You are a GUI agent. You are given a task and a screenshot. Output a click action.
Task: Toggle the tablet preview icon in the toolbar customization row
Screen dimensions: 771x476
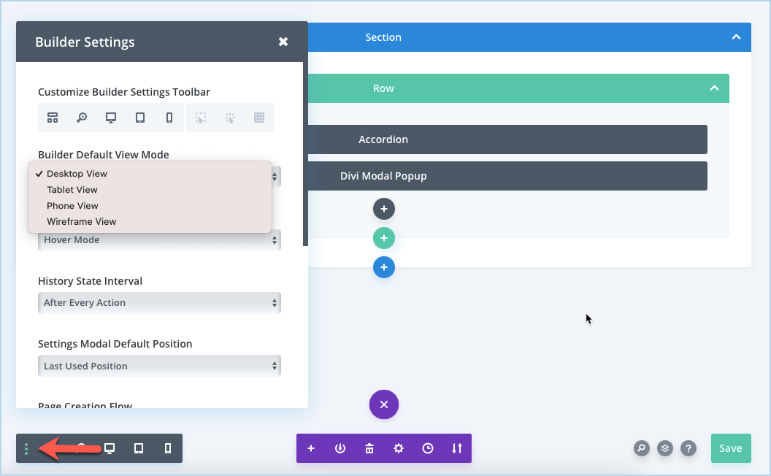139,118
